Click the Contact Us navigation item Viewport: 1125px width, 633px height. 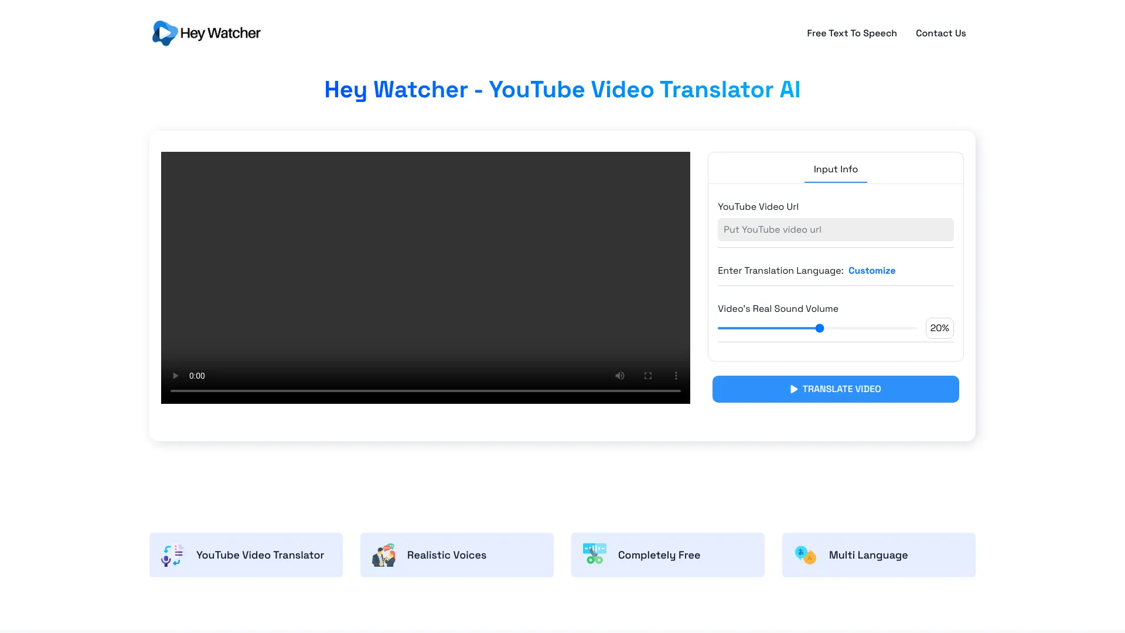coord(940,33)
